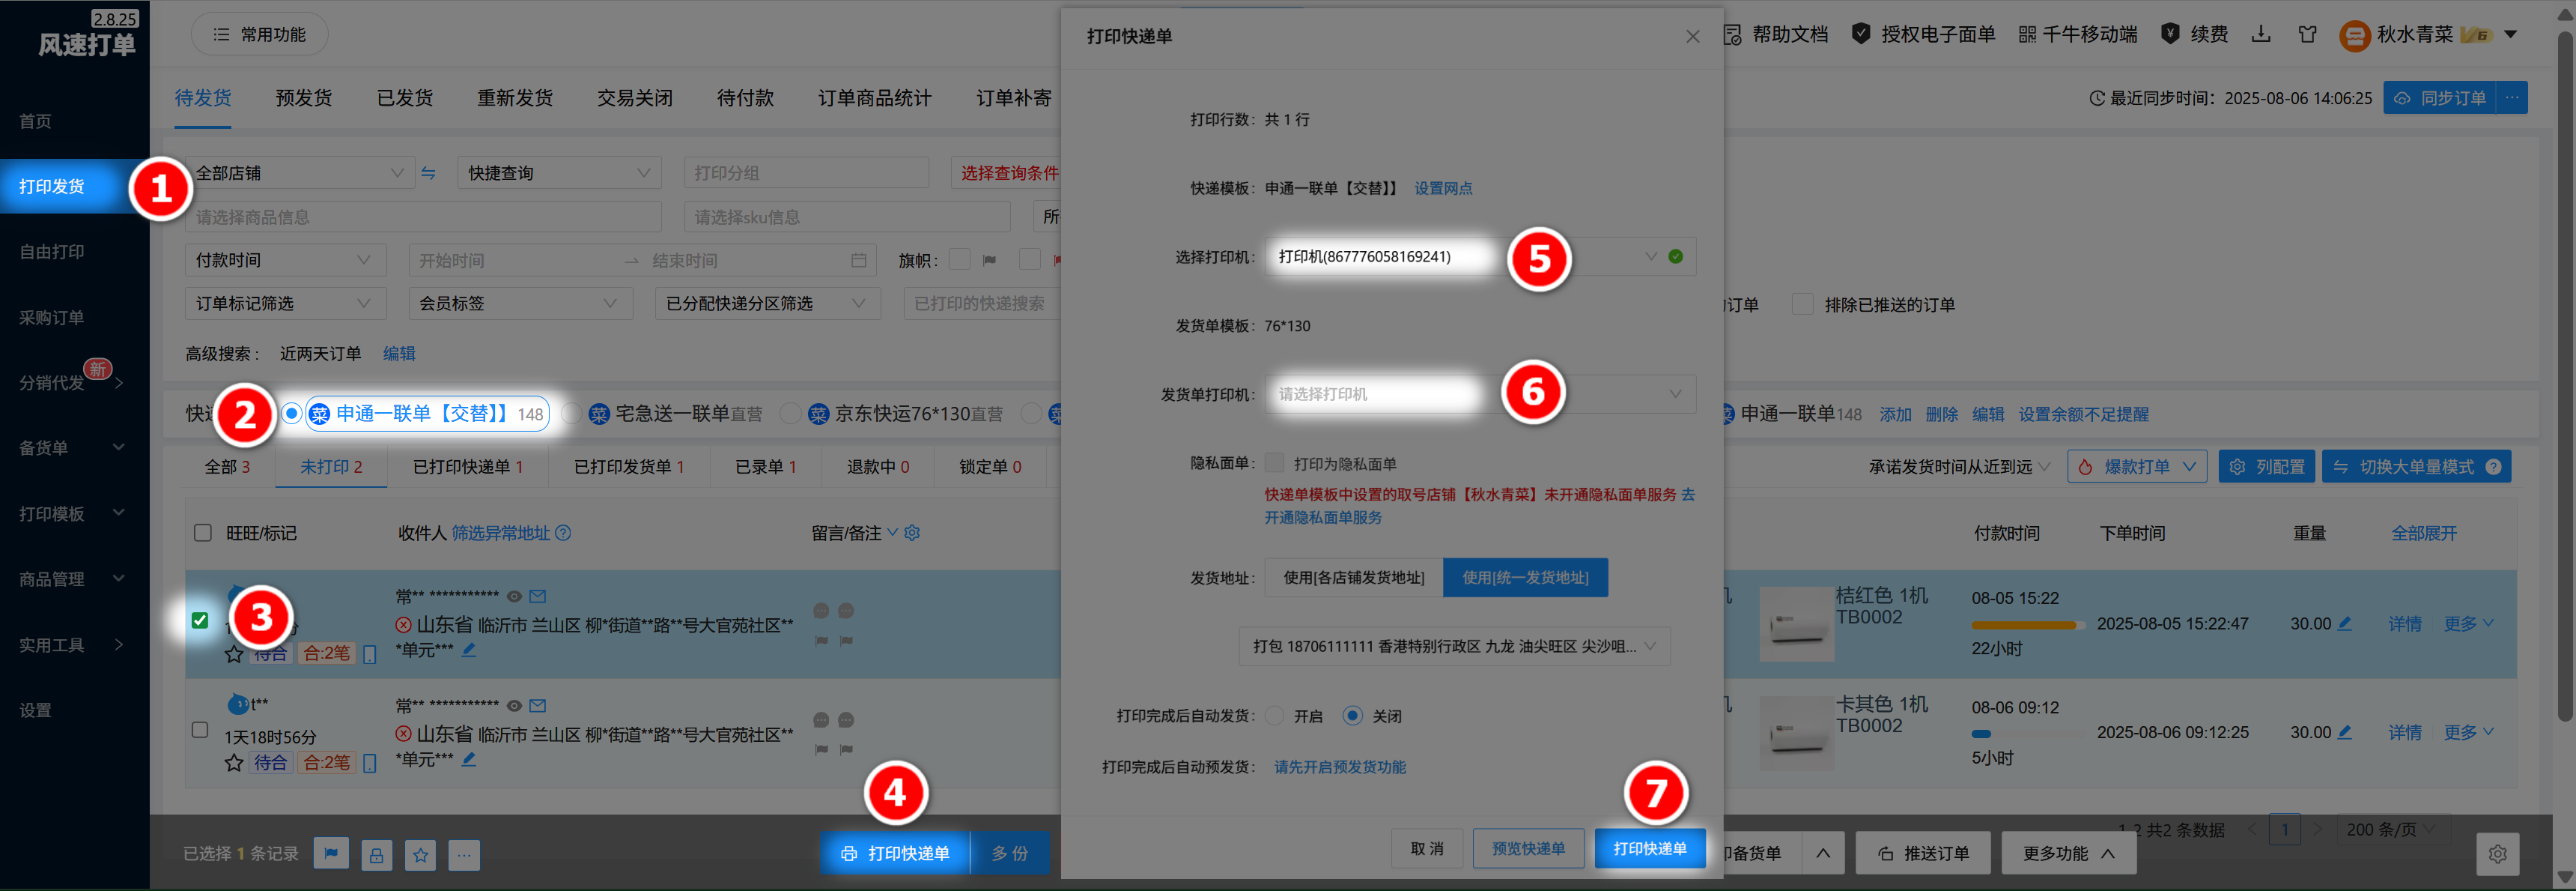This screenshot has width=2576, height=891.
Task: Open 千牛移动端 QR code icon
Action: (2027, 34)
